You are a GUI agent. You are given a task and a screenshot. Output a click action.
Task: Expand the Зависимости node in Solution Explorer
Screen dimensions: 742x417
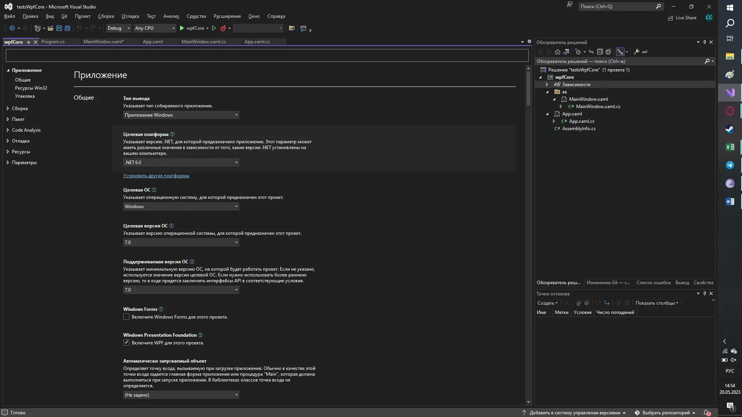tap(547, 85)
